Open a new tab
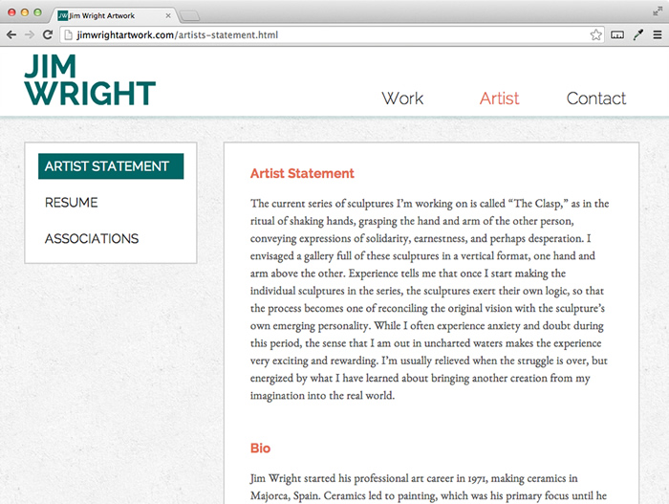The width and height of the screenshot is (669, 504). click(x=190, y=16)
